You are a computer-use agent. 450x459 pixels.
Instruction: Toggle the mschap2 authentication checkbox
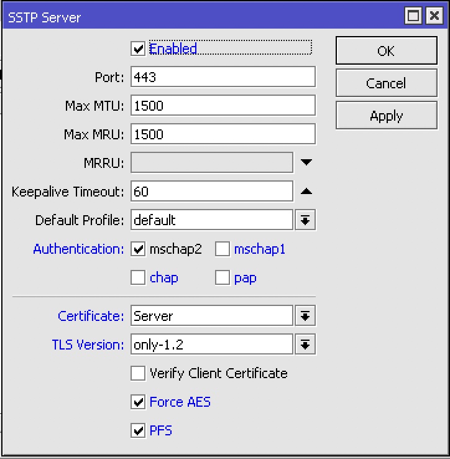[138, 249]
